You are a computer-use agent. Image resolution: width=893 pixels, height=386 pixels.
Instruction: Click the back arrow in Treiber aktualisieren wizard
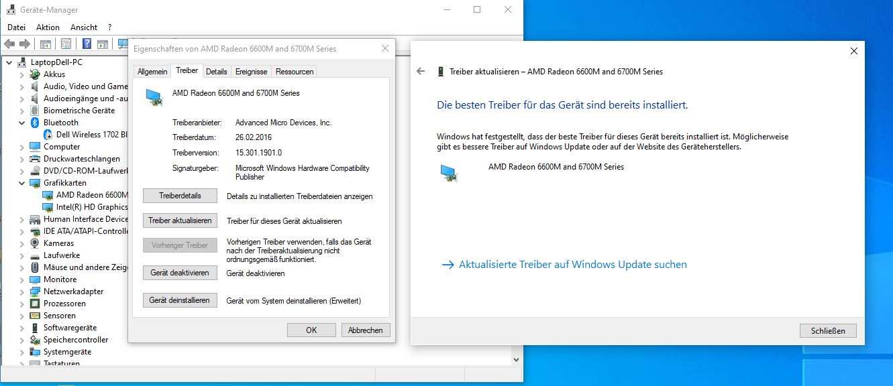421,71
